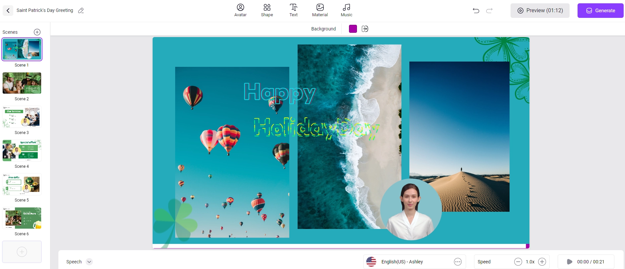Redo the last action
Viewport: 625px width, 269px height.
pos(489,11)
